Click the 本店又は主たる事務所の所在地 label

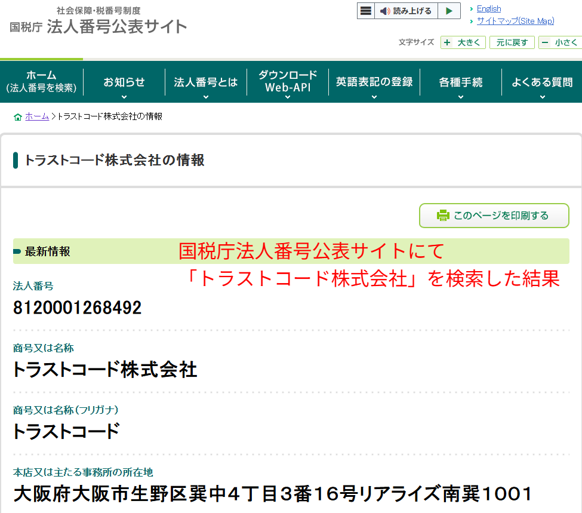83,472
